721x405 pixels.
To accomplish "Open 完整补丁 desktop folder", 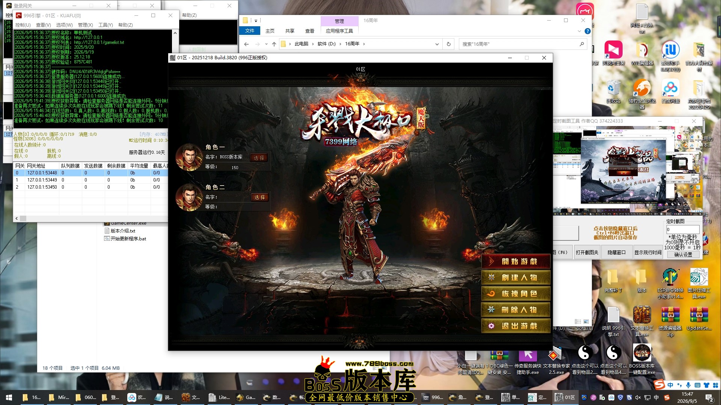I will [614, 281].
